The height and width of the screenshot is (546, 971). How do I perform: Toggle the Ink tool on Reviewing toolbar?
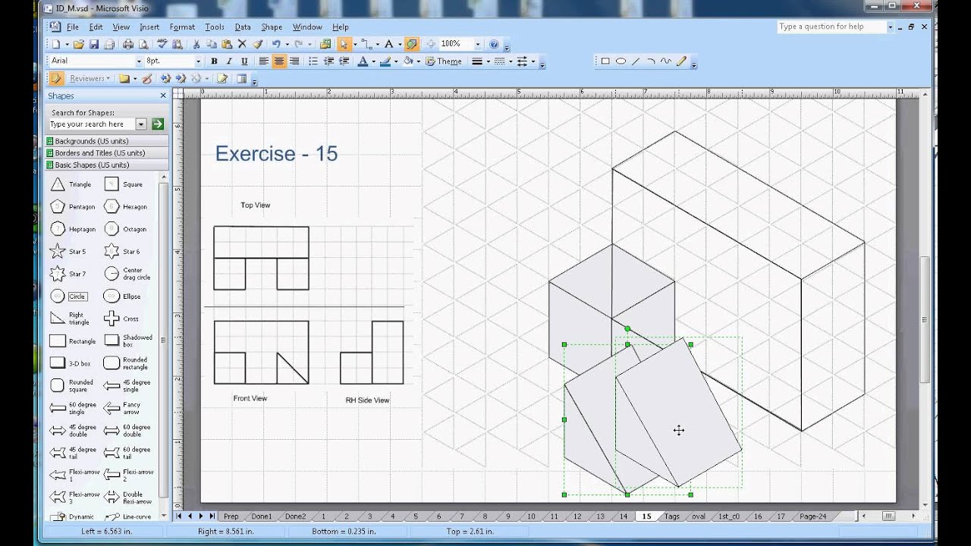pyautogui.click(x=146, y=78)
